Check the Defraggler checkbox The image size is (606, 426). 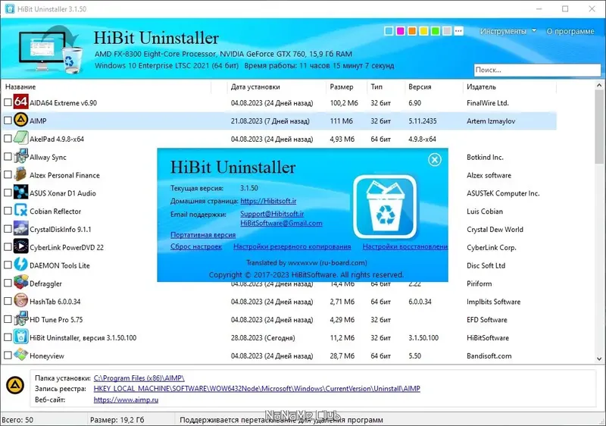[8, 283]
